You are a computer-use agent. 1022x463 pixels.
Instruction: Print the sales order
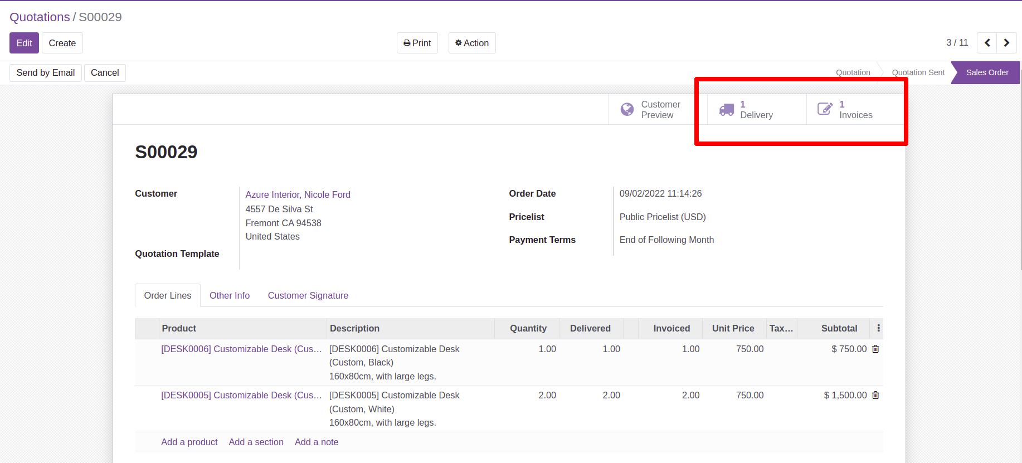pos(417,43)
